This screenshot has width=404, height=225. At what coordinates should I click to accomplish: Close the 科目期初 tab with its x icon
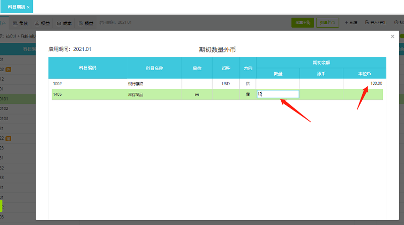[28, 7]
